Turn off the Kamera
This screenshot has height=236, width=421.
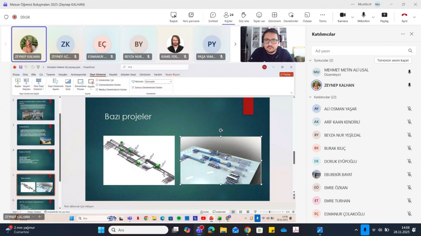click(342, 17)
